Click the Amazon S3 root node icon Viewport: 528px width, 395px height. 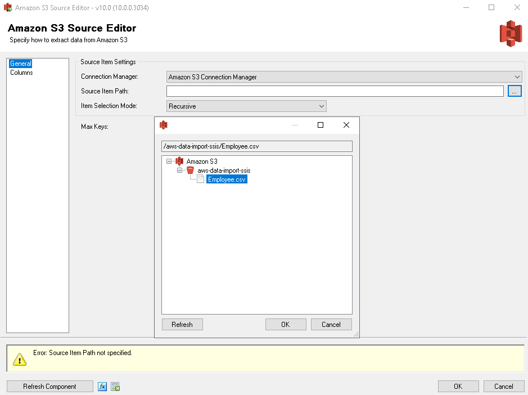[x=179, y=161]
